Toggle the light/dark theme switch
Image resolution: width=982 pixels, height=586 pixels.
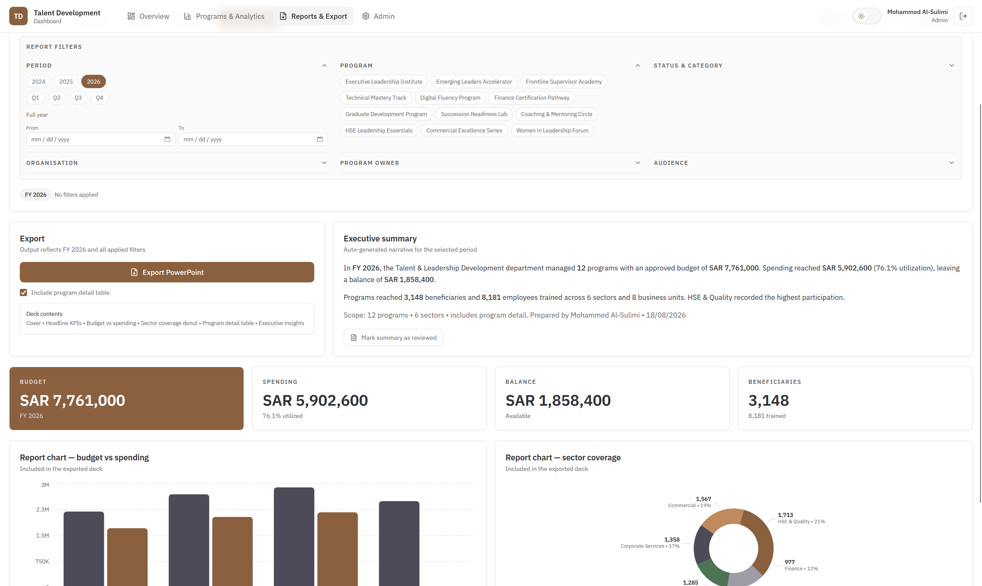click(x=867, y=16)
